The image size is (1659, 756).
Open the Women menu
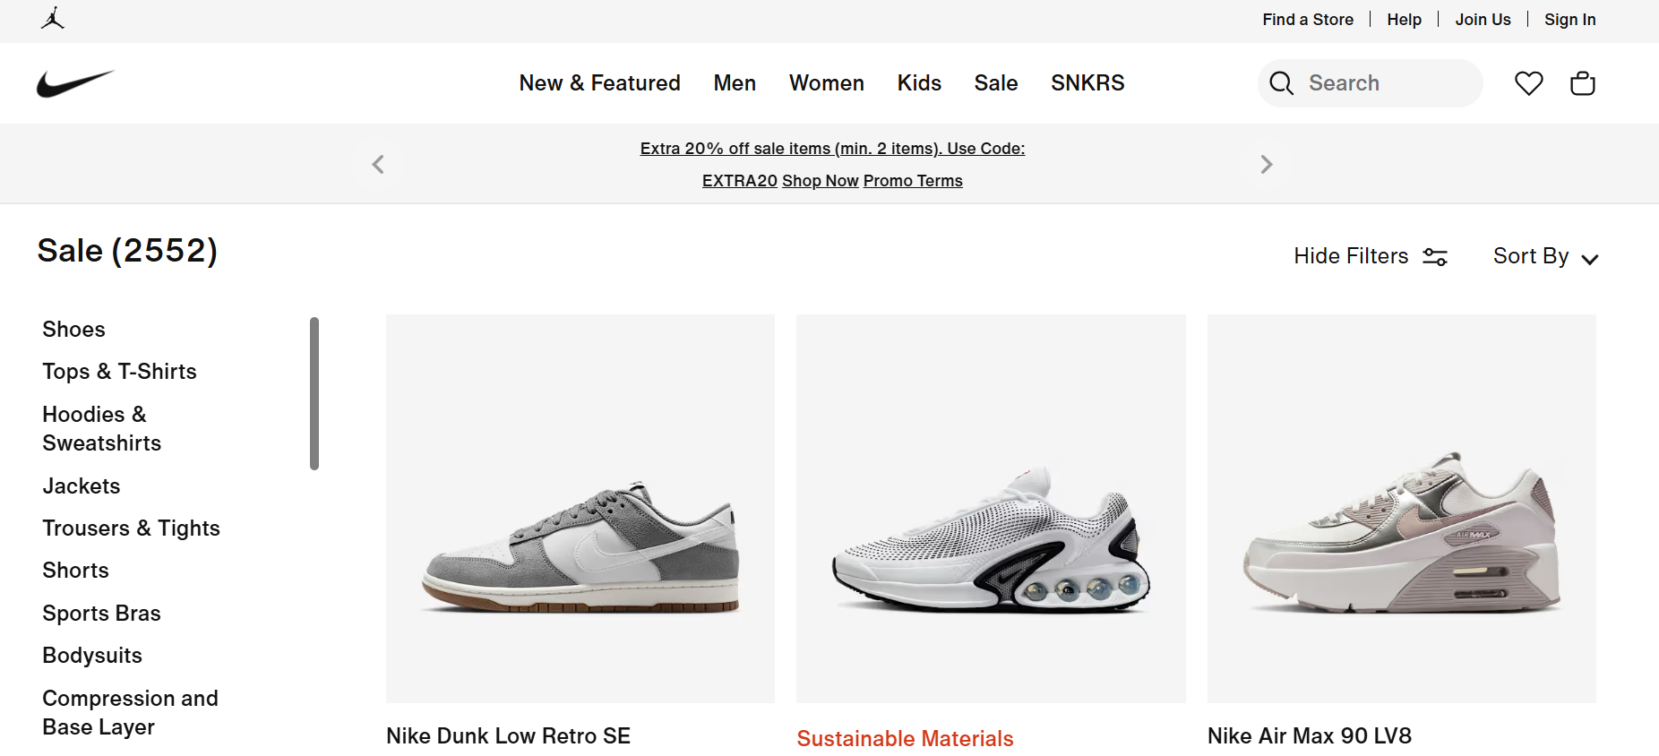[826, 83]
